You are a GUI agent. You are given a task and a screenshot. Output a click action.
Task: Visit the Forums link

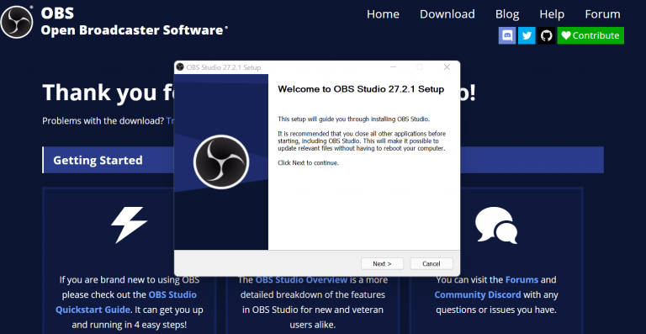pos(522,279)
